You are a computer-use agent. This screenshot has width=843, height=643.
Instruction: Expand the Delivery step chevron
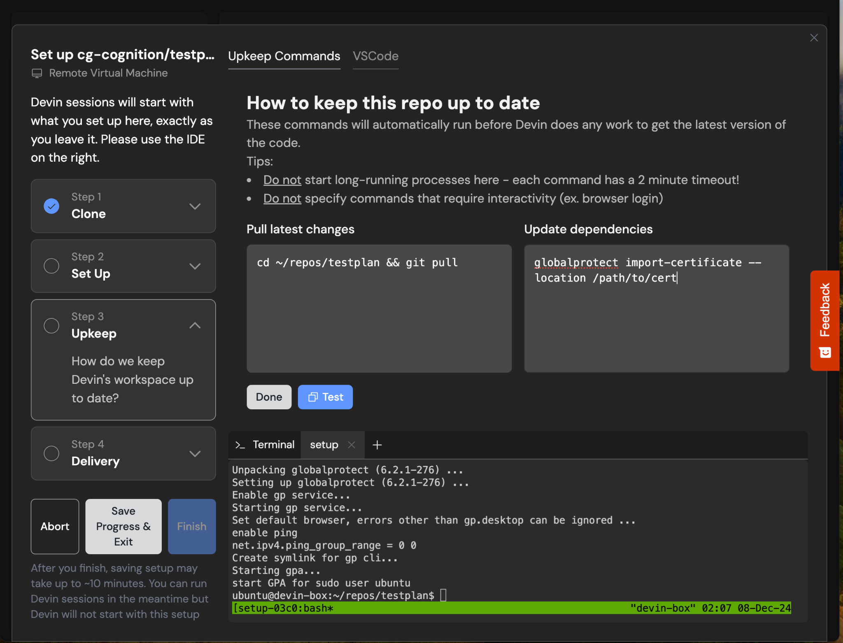(x=195, y=453)
